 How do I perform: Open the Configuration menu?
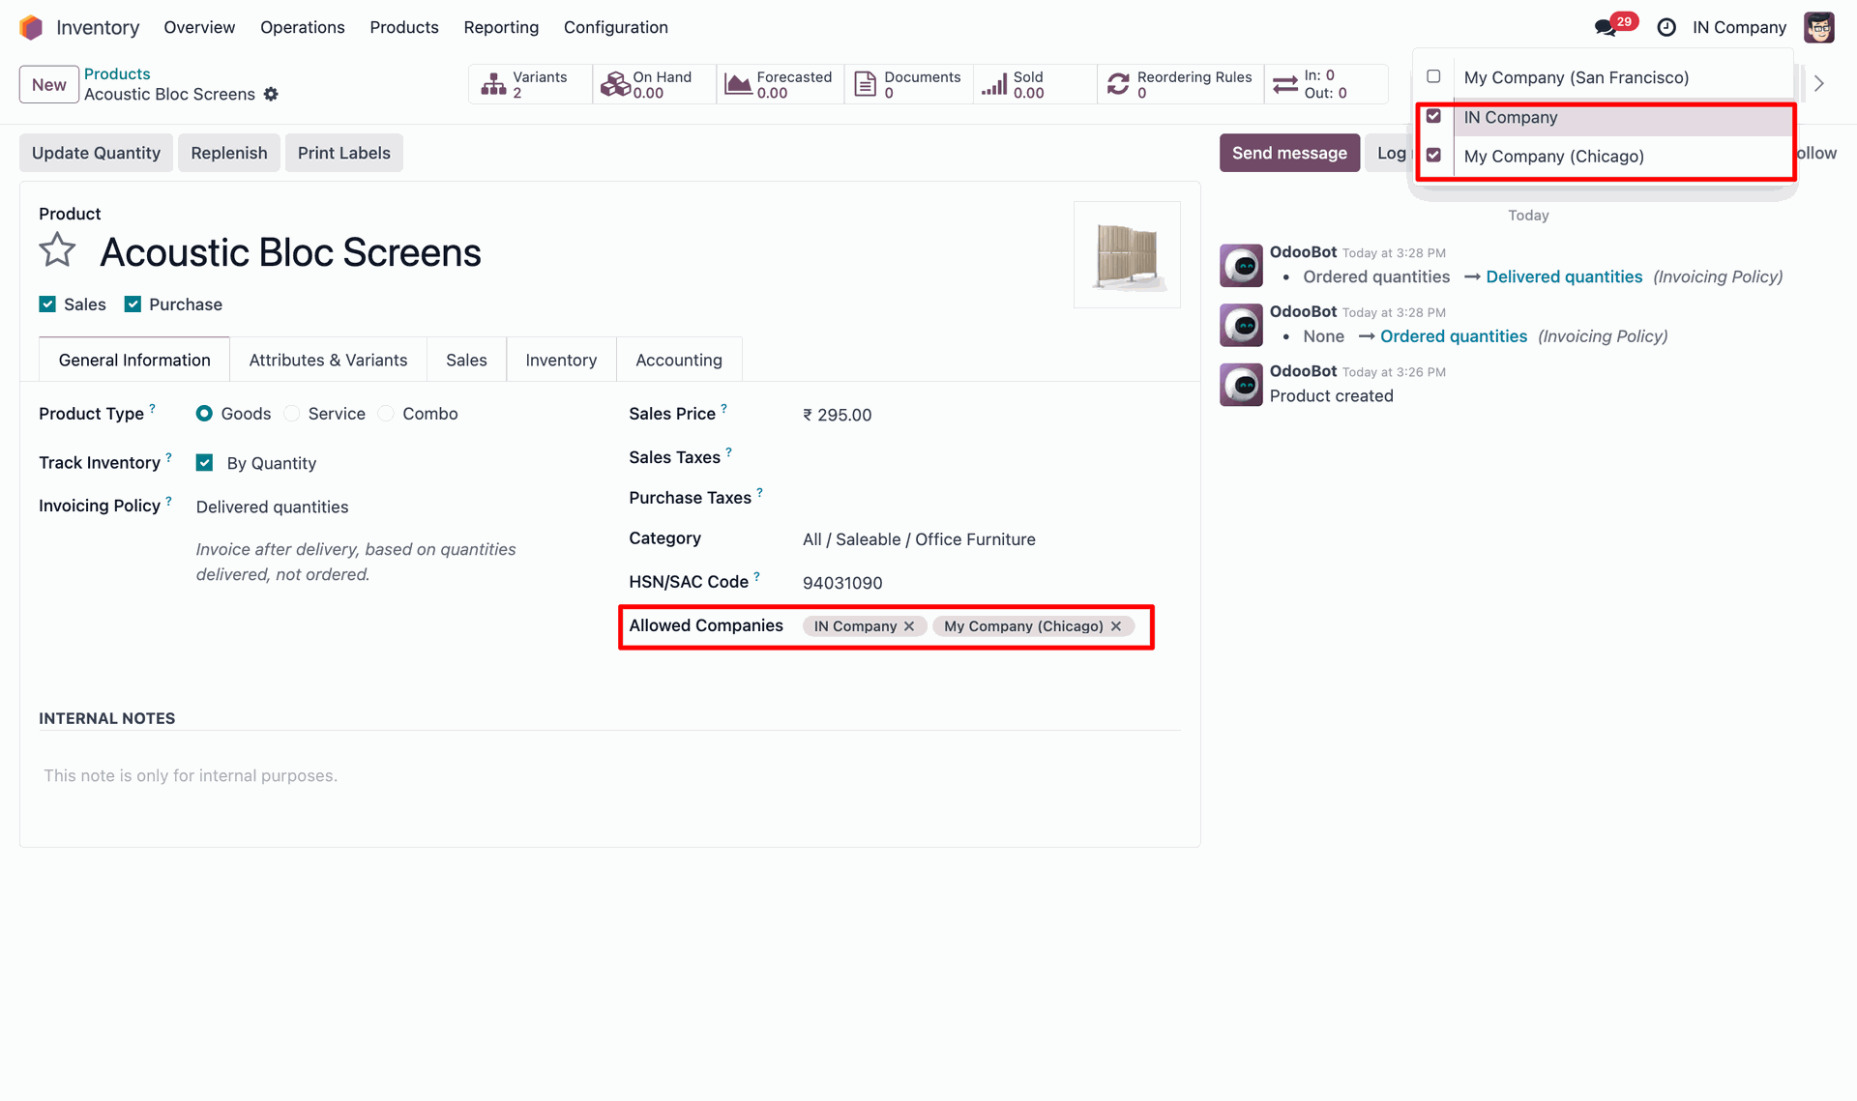pyautogui.click(x=615, y=27)
